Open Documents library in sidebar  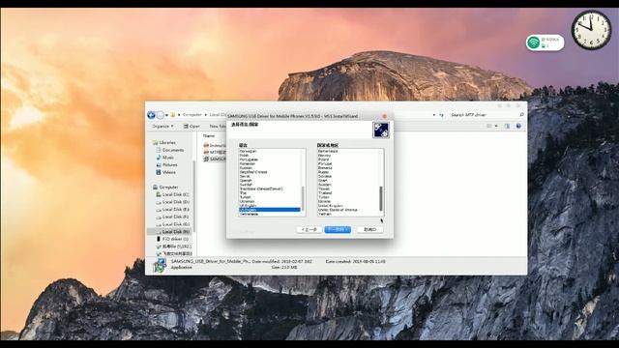[x=170, y=150]
